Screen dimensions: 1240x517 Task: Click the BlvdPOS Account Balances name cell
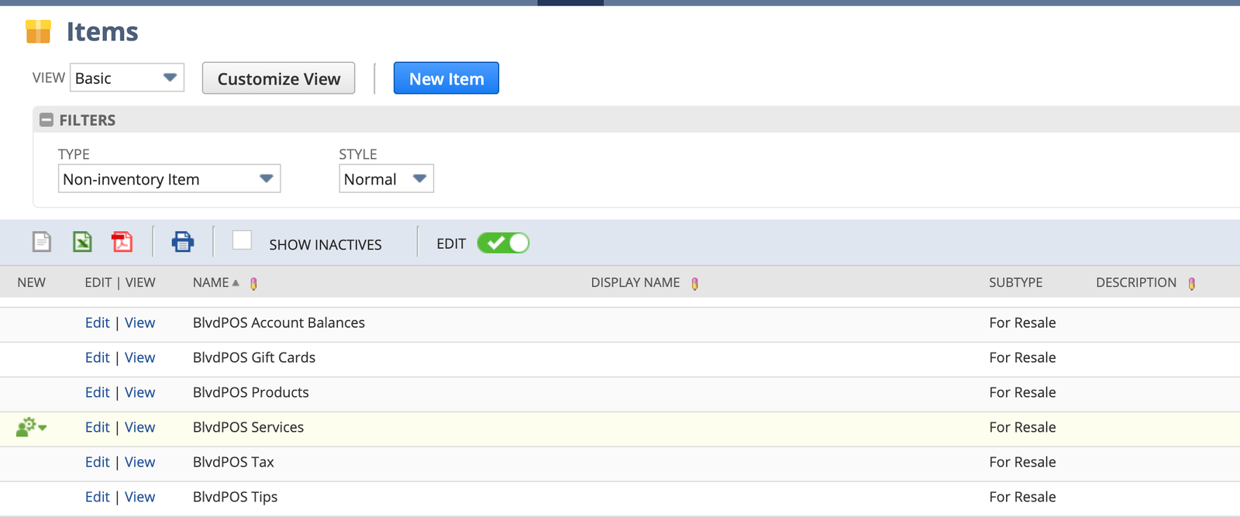coord(279,323)
